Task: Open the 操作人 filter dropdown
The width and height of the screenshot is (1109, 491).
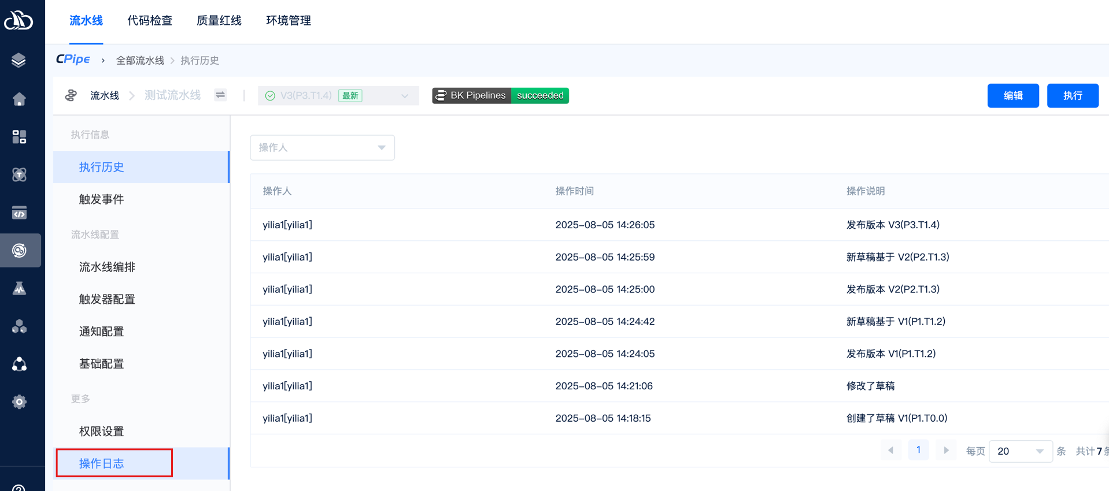Action: click(322, 148)
